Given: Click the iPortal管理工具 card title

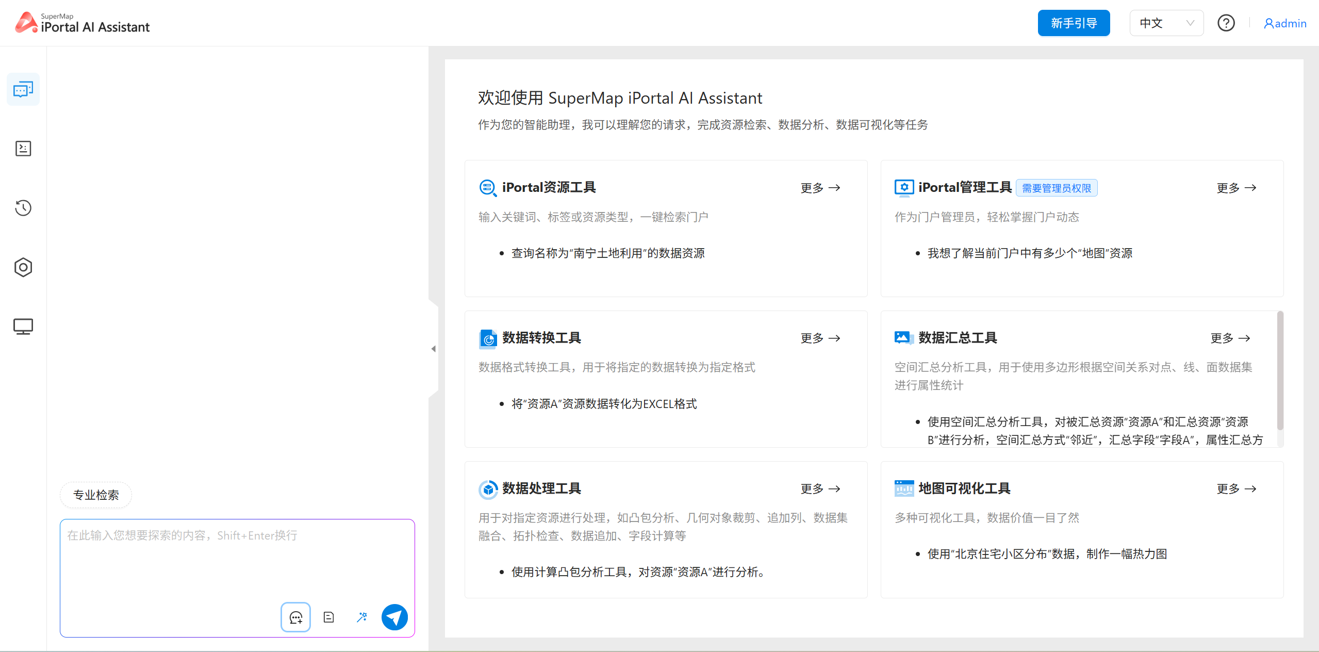Looking at the screenshot, I should [965, 188].
